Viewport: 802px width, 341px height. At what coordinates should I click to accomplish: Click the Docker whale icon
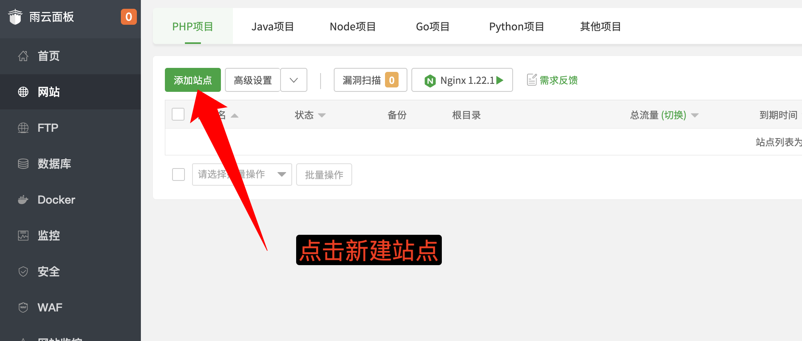(23, 200)
